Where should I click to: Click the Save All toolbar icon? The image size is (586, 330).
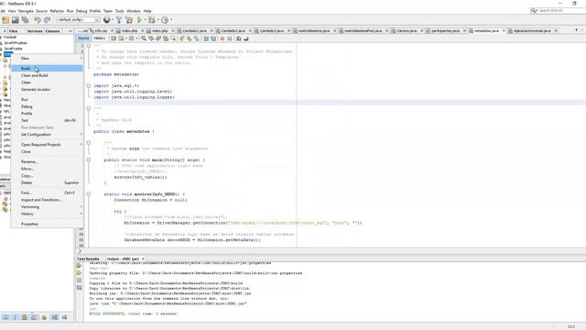click(x=26, y=20)
